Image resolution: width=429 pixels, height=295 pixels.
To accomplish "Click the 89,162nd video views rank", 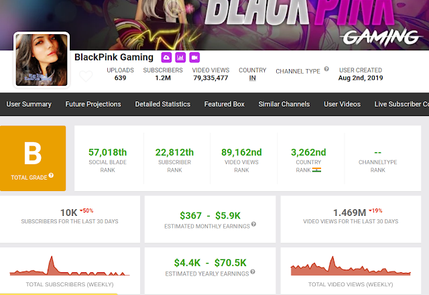I will click(241, 152).
